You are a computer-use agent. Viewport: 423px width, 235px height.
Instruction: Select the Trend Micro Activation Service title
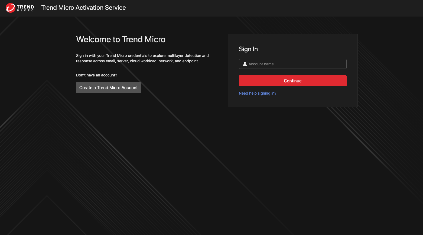(x=83, y=8)
